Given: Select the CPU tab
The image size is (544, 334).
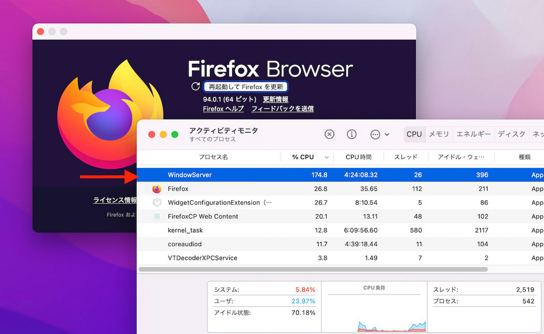Looking at the screenshot, I should coord(414,134).
